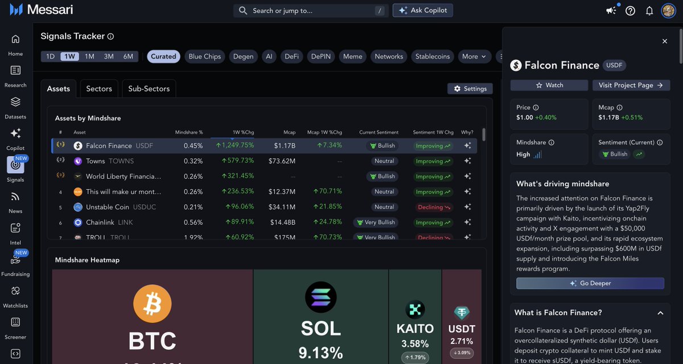Click the Price info icon
The width and height of the screenshot is (683, 364).
coord(536,108)
